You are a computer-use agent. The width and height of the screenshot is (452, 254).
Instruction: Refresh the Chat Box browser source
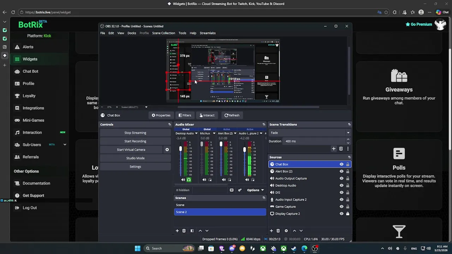click(x=232, y=115)
